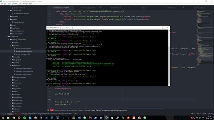The image size is (214, 120).
Task: Click the leagues folder icon
Action: [13, 86]
